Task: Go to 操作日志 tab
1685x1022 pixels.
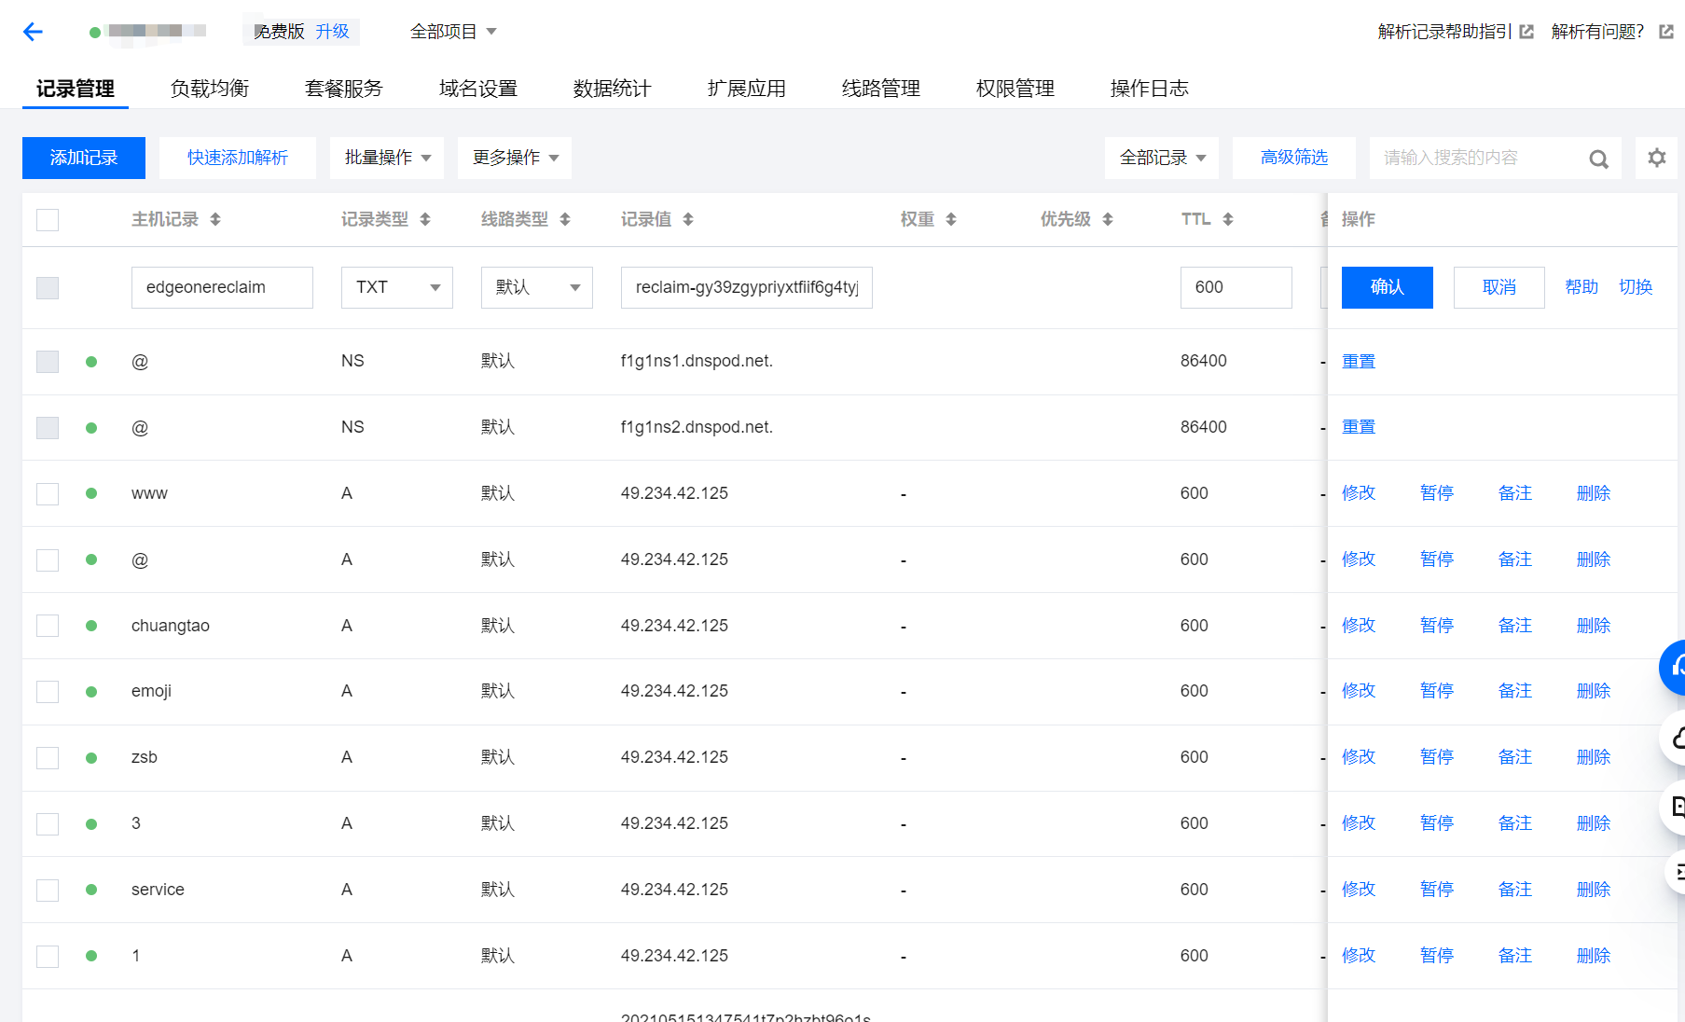Action: pos(1150,89)
